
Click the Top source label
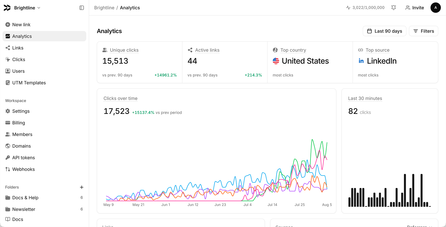tap(378, 50)
